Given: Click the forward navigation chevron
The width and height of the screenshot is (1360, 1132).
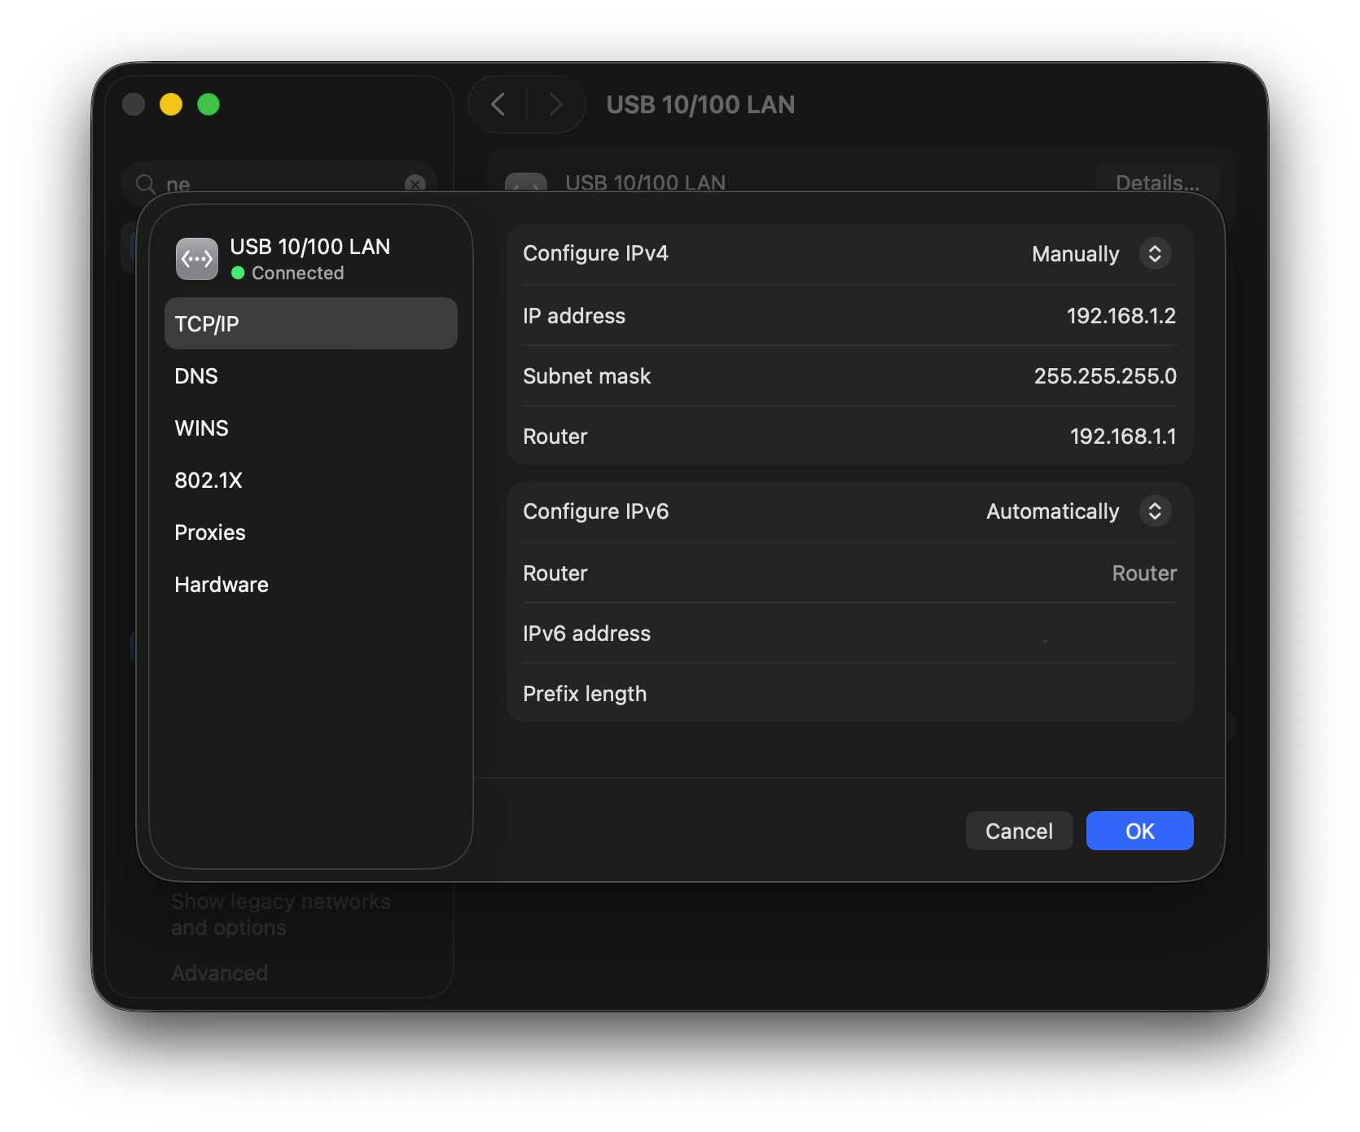Looking at the screenshot, I should pos(555,104).
